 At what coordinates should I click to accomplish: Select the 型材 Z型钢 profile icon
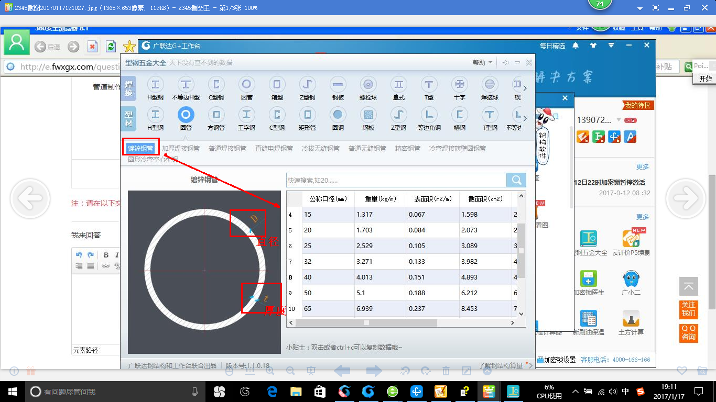(x=398, y=115)
